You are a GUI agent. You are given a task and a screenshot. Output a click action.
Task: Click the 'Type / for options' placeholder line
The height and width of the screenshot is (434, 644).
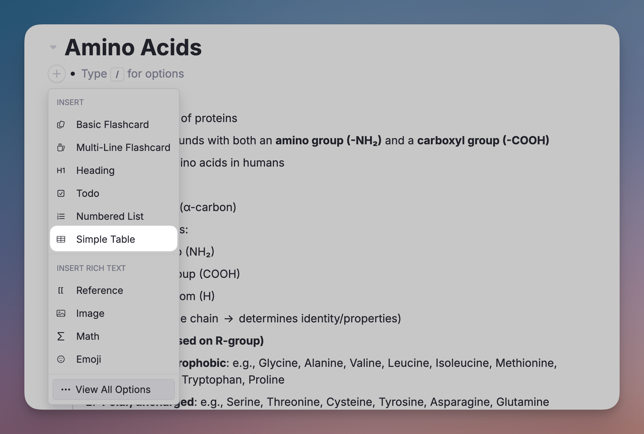(133, 74)
